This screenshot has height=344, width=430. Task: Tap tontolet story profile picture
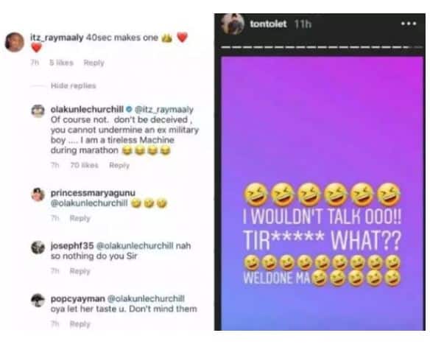233,24
